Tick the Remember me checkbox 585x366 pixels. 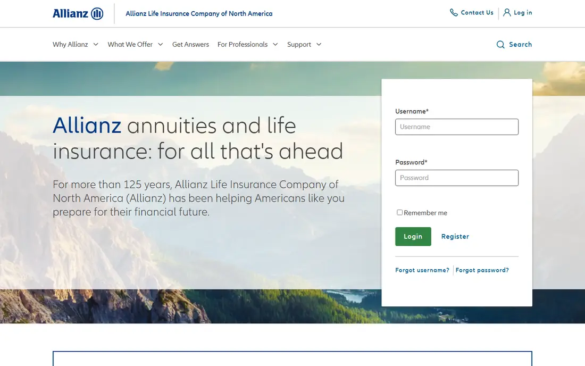coord(399,212)
